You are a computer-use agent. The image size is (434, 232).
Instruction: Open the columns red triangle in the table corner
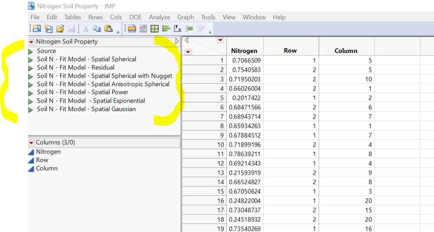pyautogui.click(x=220, y=40)
